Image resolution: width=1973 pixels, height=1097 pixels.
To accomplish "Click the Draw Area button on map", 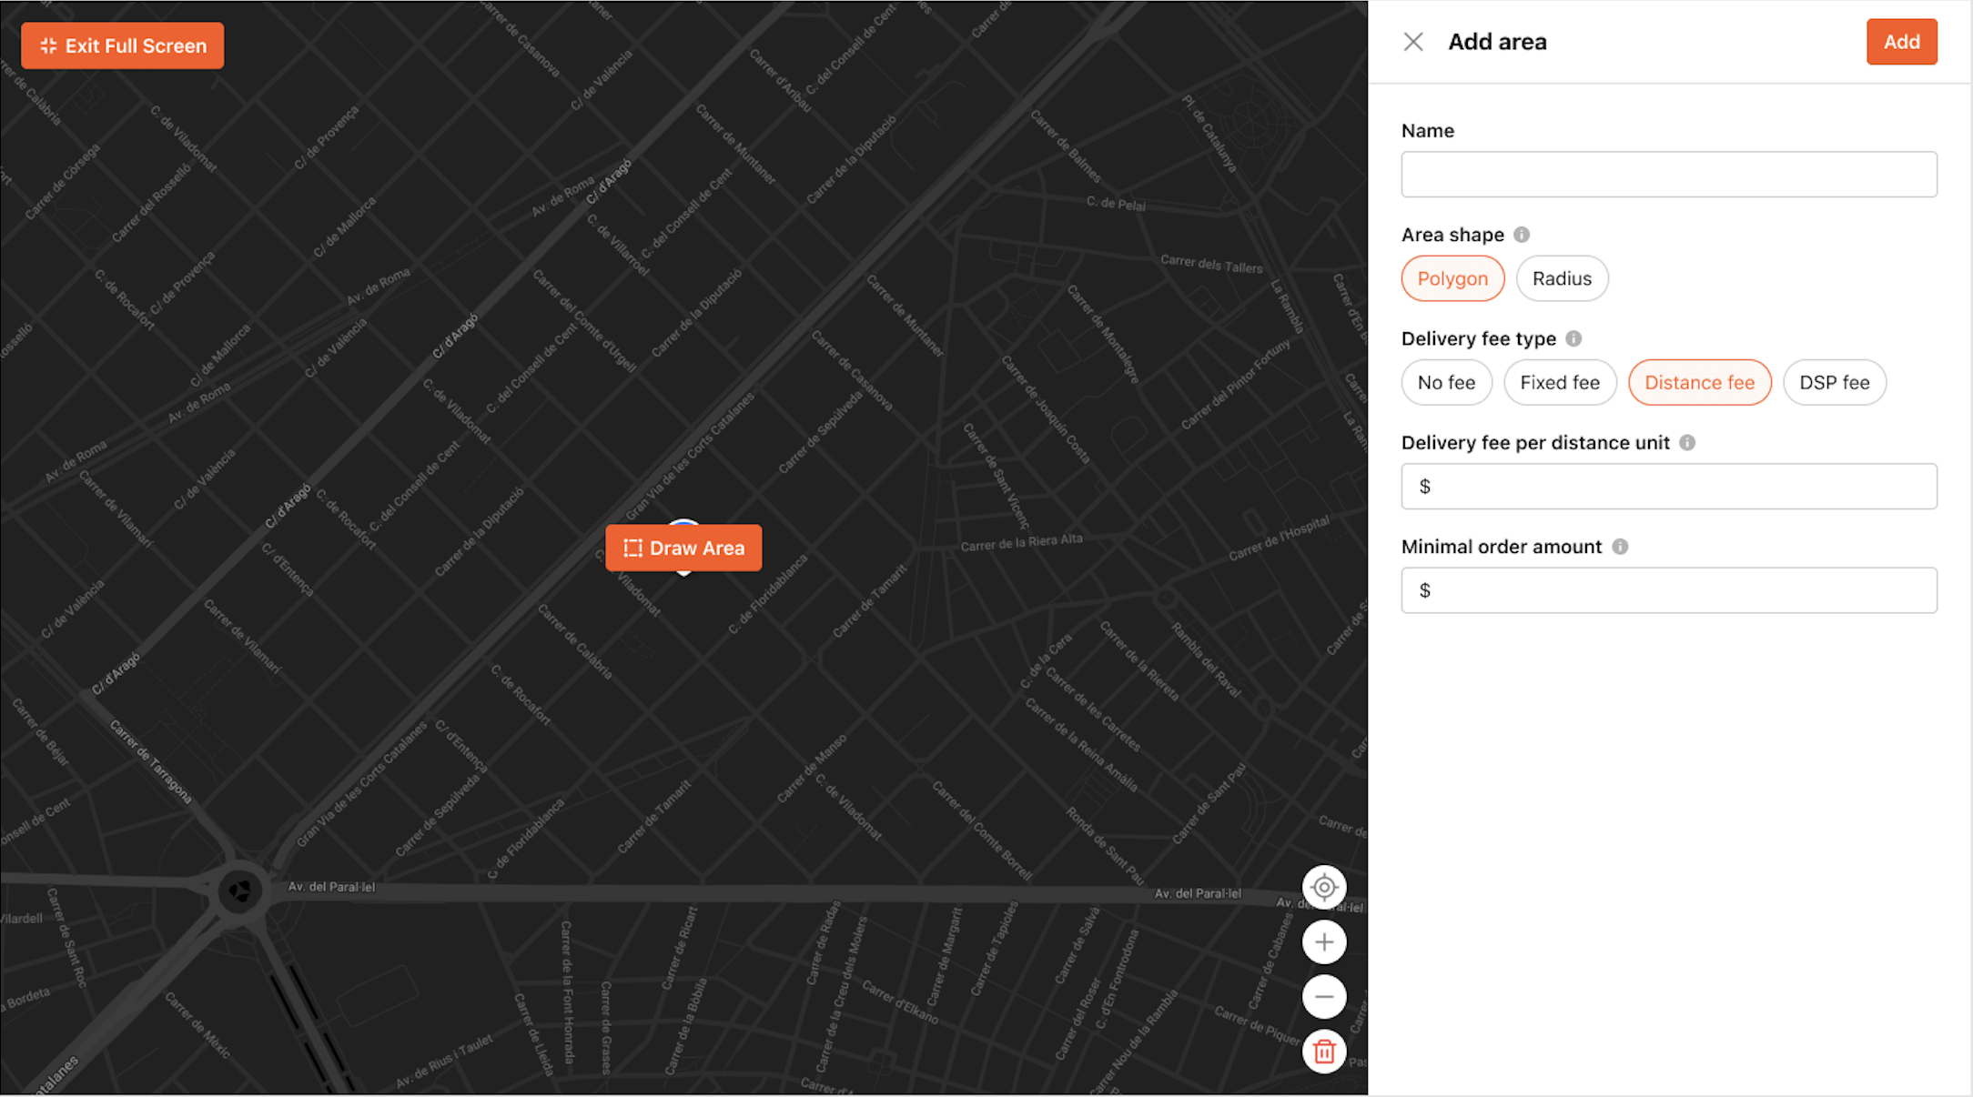I will pyautogui.click(x=683, y=548).
